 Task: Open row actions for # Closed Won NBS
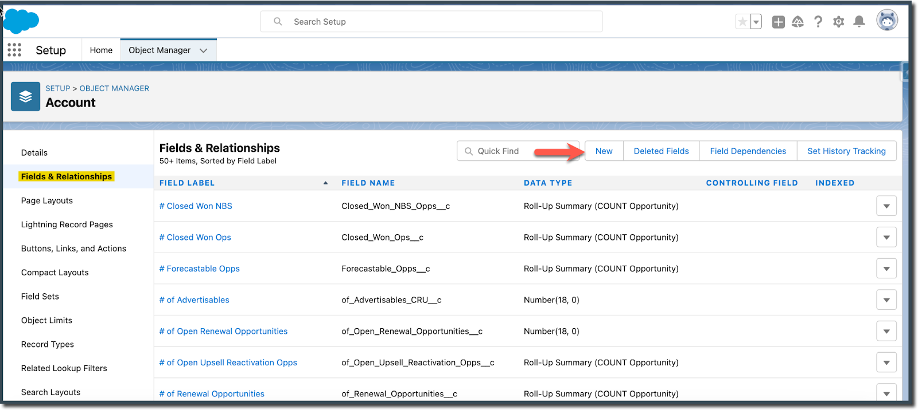(x=886, y=206)
